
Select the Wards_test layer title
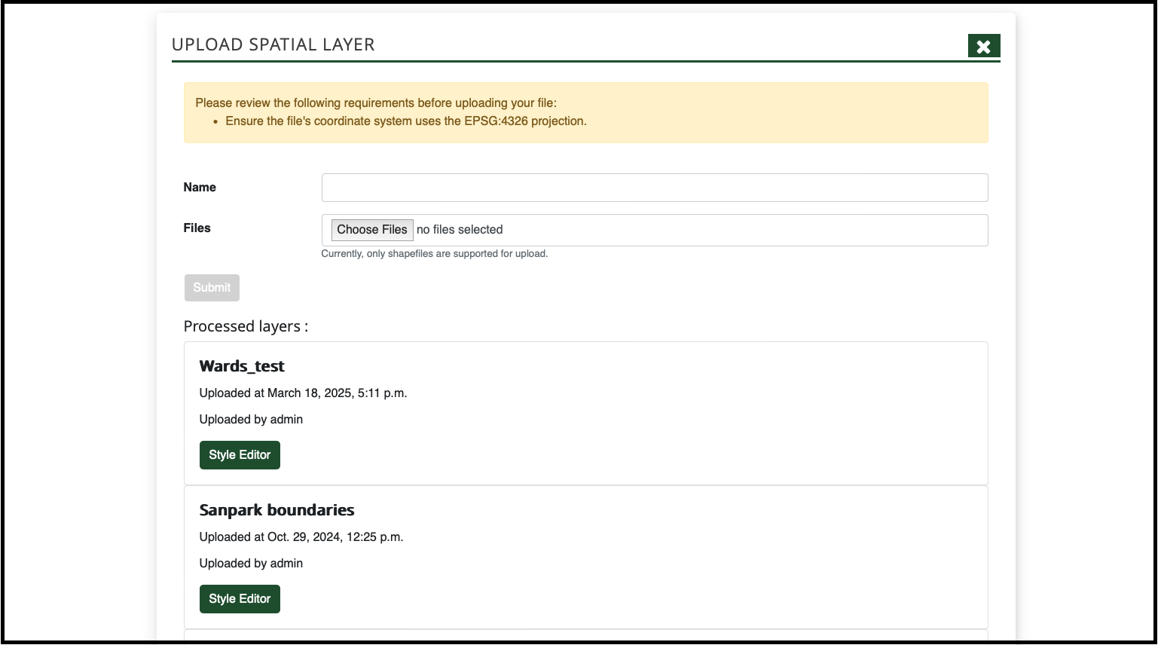pyautogui.click(x=242, y=366)
